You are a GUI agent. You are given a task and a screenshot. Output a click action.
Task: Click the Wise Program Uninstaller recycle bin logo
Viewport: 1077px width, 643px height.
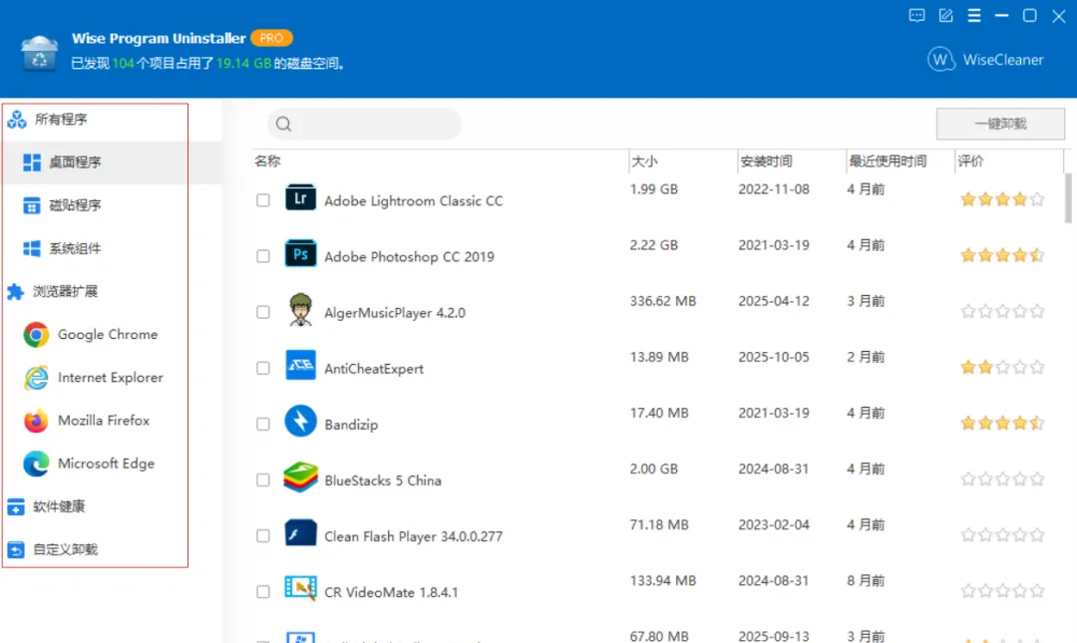[39, 53]
